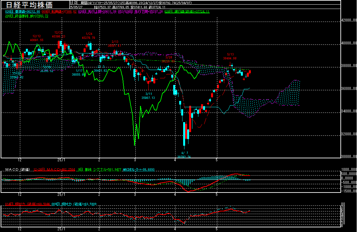This screenshot has width=357, height=232.
Task: Click the 3/11 trough label 35987.13
Action: point(148,96)
